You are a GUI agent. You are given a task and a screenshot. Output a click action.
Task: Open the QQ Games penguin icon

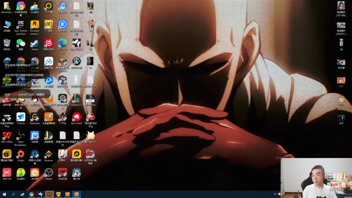pos(35,7)
